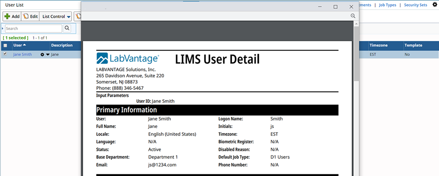439x176 pixels.
Task: Click the Template column header
Action: click(413, 45)
